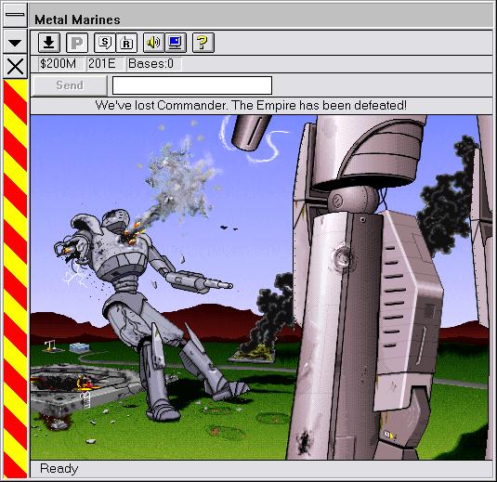Click the Ready status bar text

point(59,469)
